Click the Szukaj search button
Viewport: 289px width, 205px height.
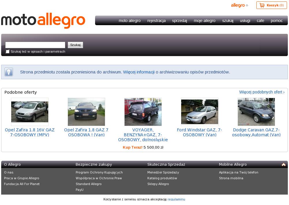click(75, 45)
